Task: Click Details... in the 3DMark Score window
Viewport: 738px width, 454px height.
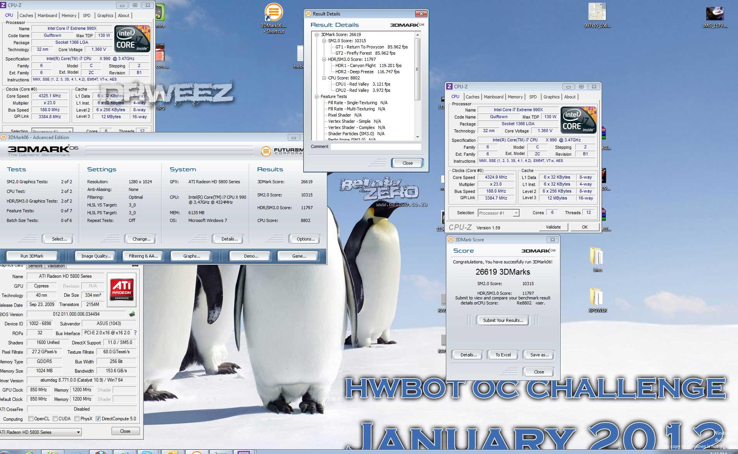Action: [468, 355]
